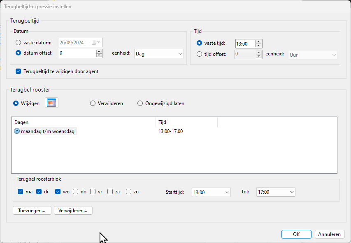Image resolution: width=351 pixels, height=243 pixels.
Task: Click the Tijd column header
Action: 186,122
